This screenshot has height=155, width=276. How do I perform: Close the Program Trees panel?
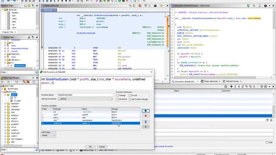(x=37, y=6)
